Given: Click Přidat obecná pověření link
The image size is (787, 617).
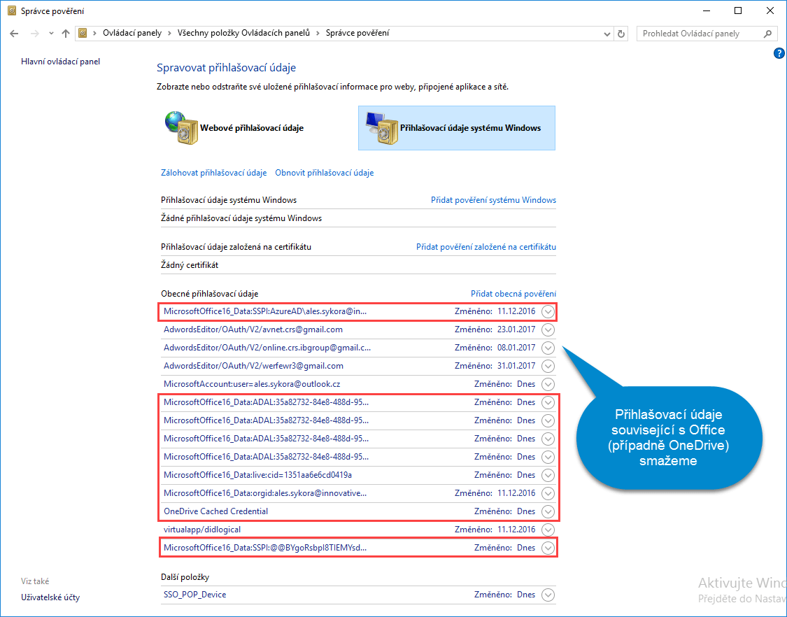Looking at the screenshot, I should pos(513,294).
